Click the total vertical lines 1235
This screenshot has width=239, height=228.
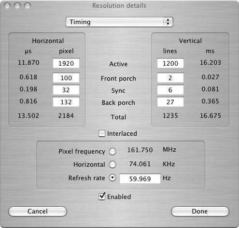click(170, 115)
